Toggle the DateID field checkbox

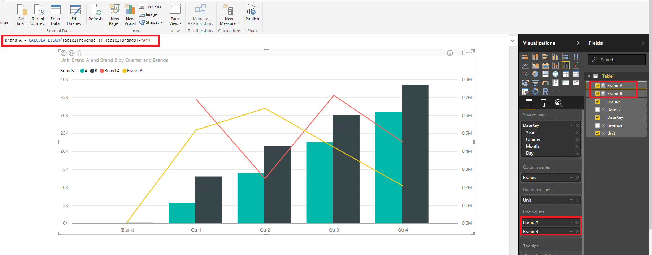(597, 109)
